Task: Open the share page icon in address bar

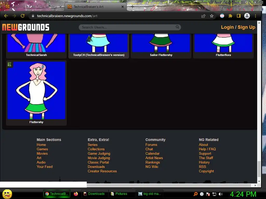Action: (x=203, y=16)
